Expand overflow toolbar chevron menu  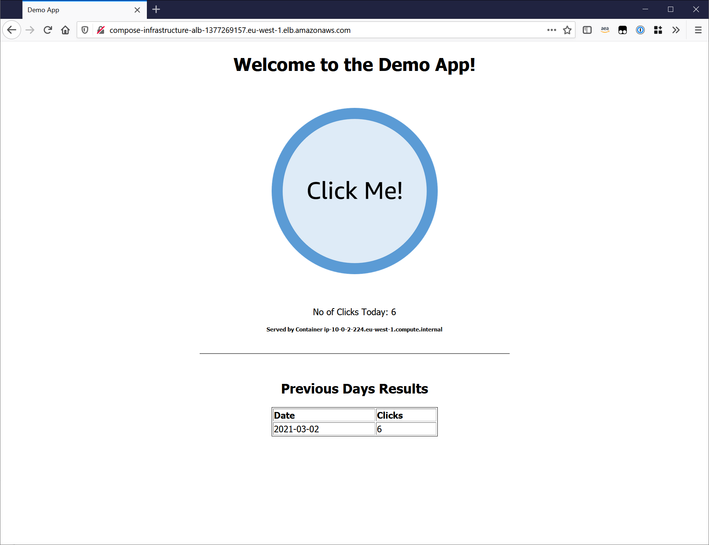(x=675, y=30)
